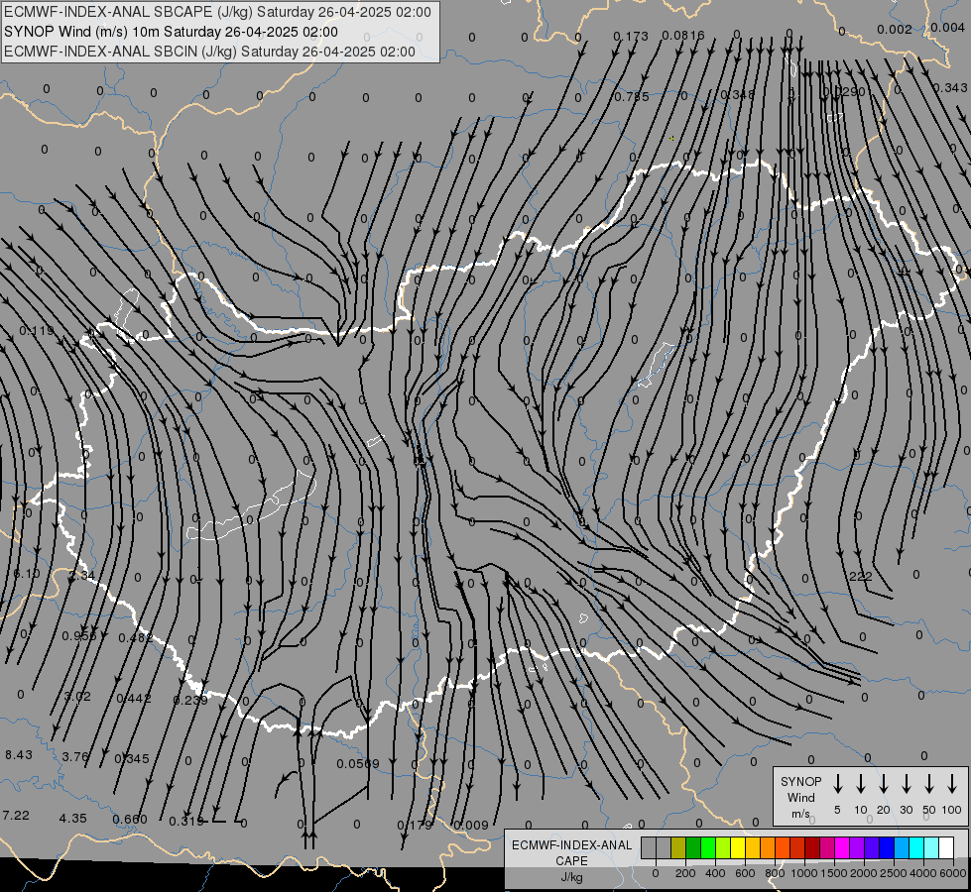
Task: Pick the first gray swatch left of 0
Action: click(x=649, y=847)
